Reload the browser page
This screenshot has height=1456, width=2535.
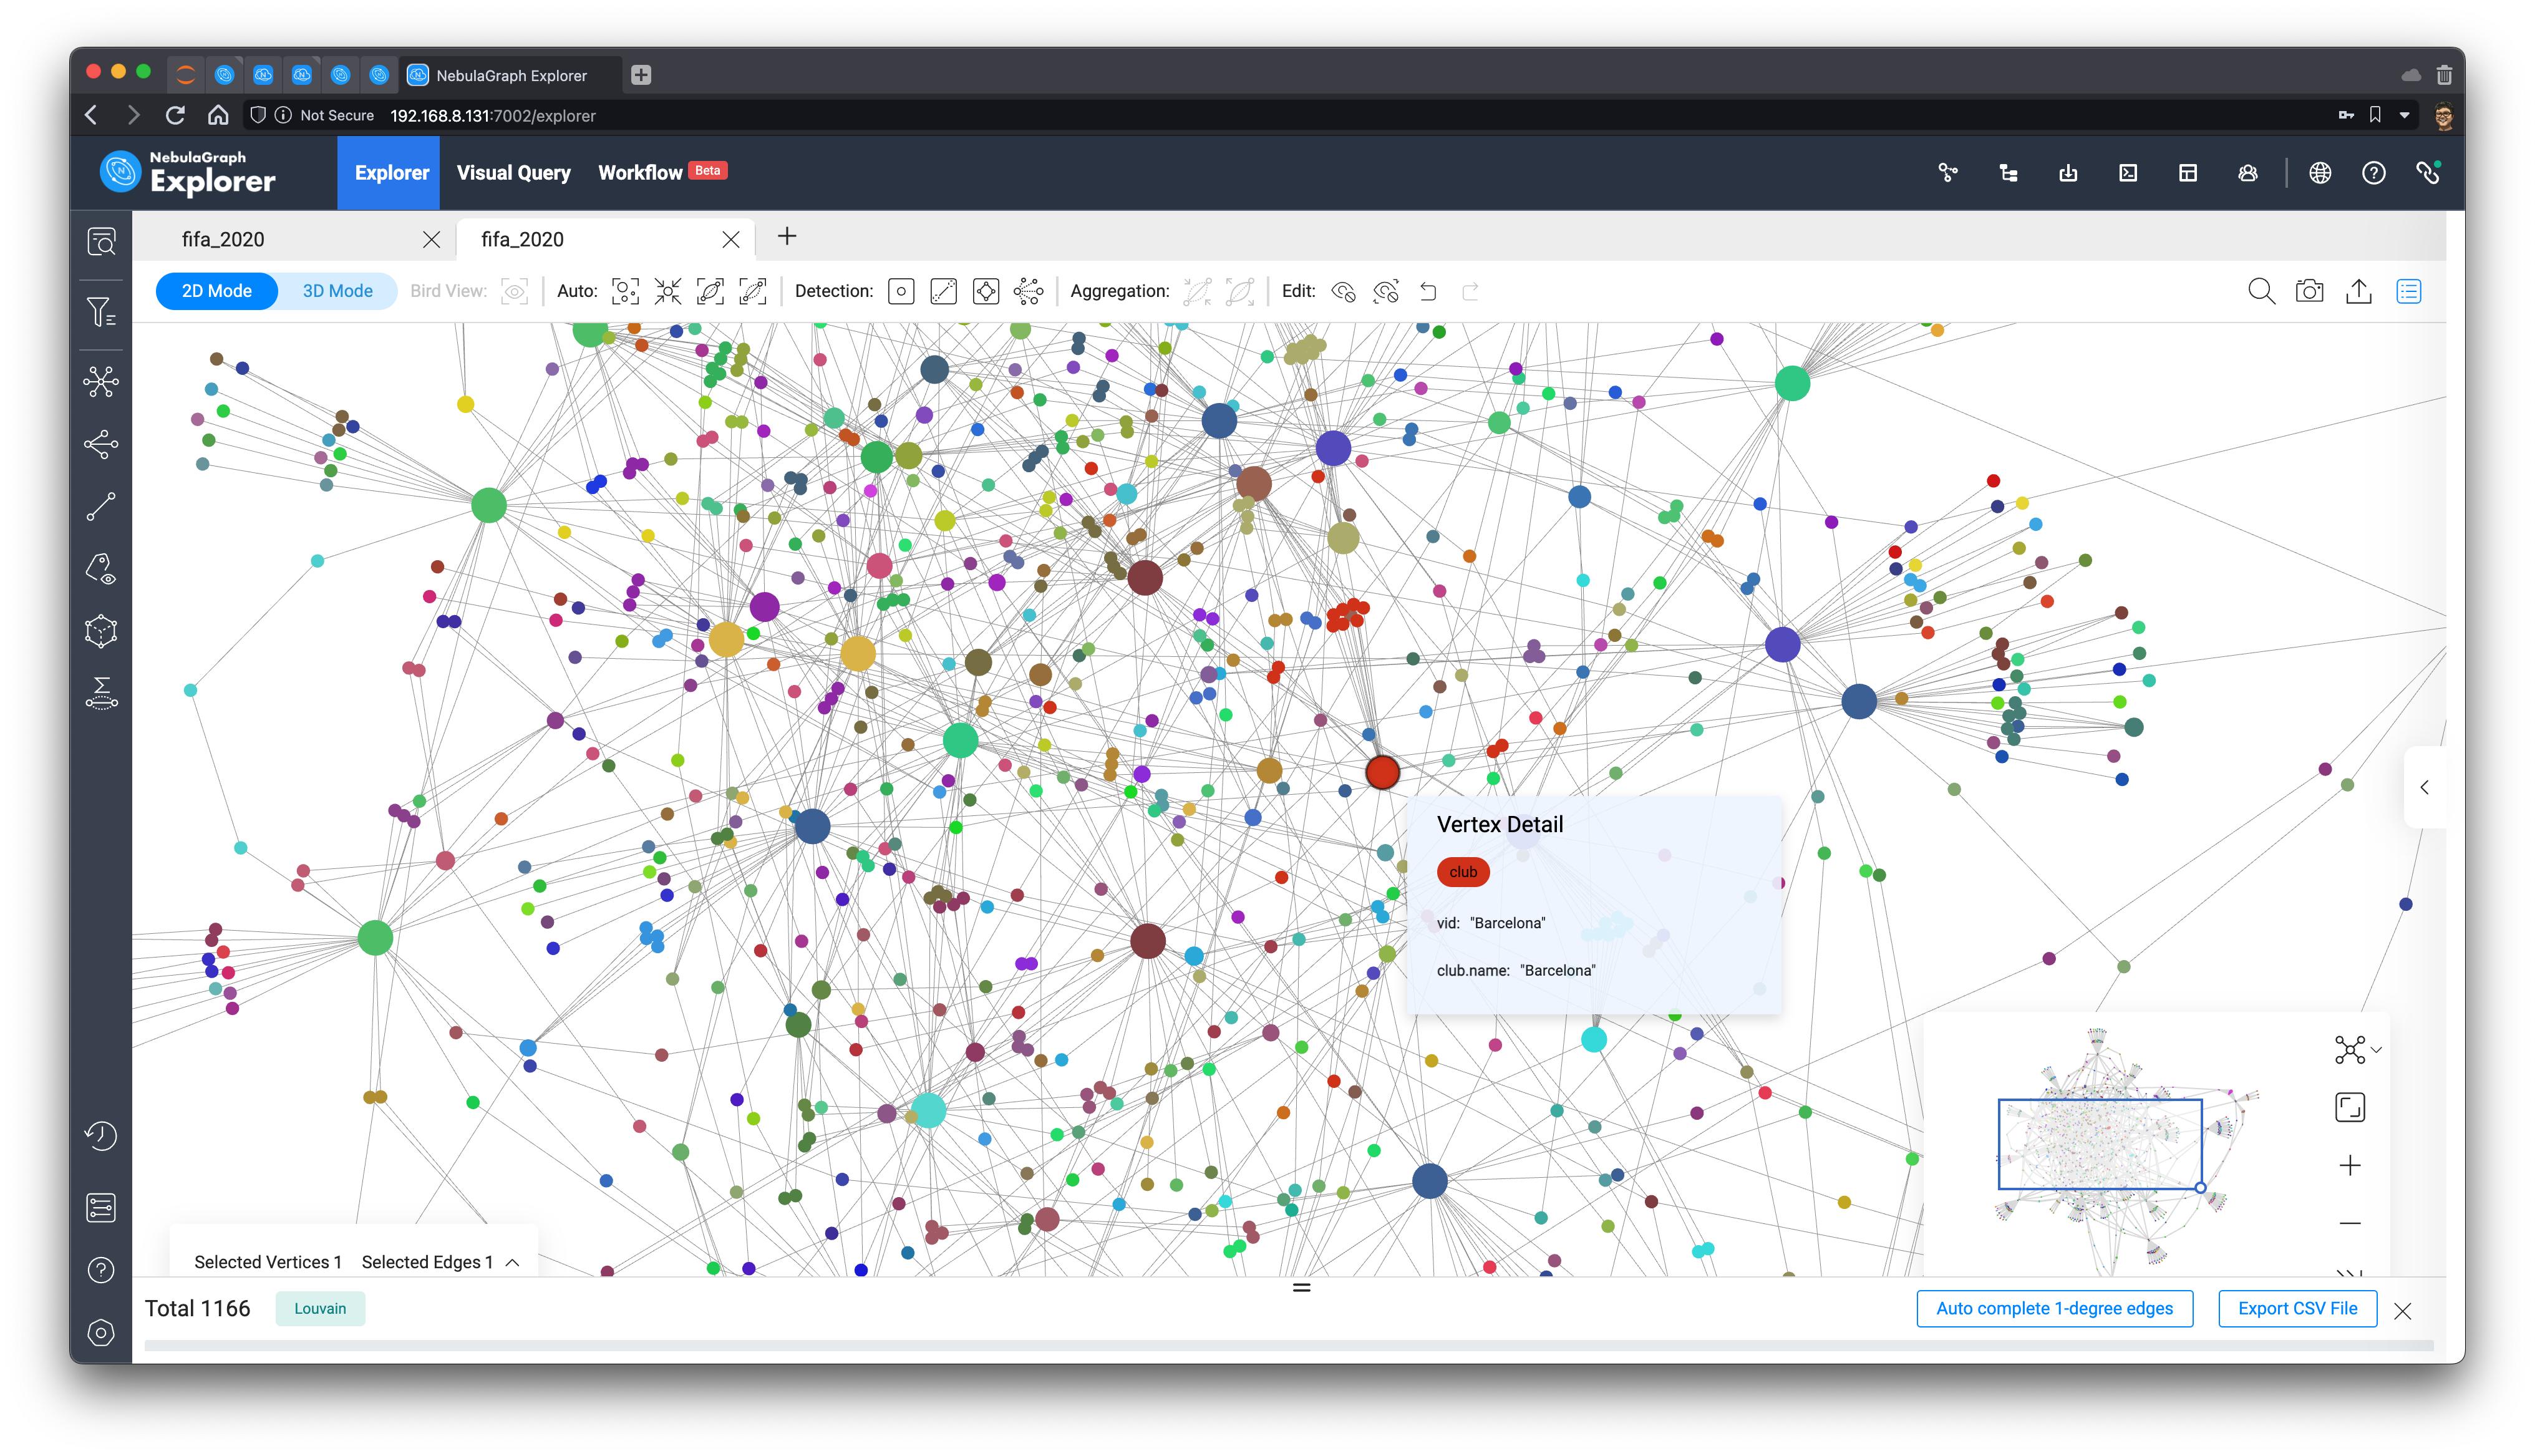pos(175,116)
